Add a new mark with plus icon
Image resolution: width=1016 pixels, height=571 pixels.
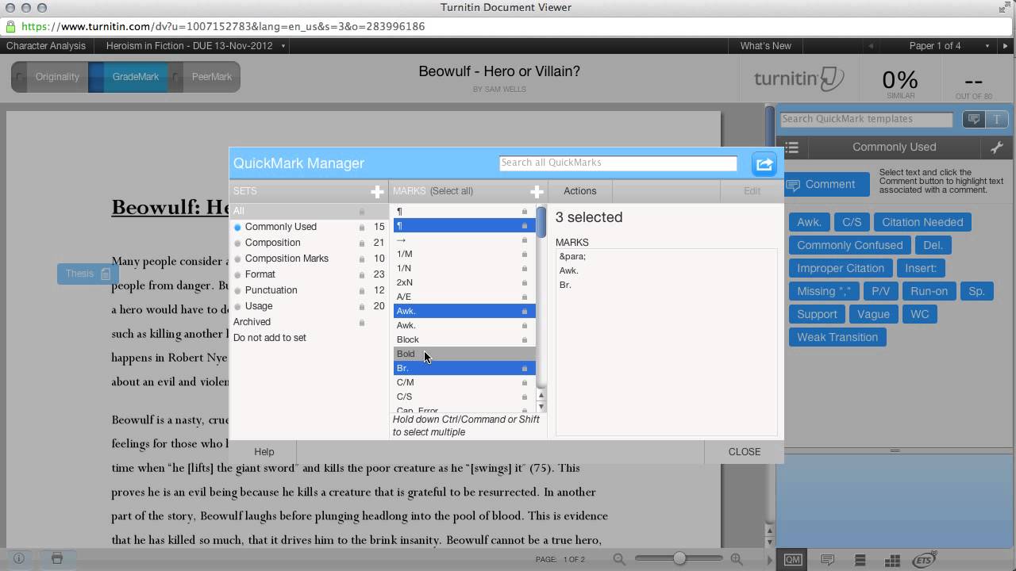(x=537, y=191)
